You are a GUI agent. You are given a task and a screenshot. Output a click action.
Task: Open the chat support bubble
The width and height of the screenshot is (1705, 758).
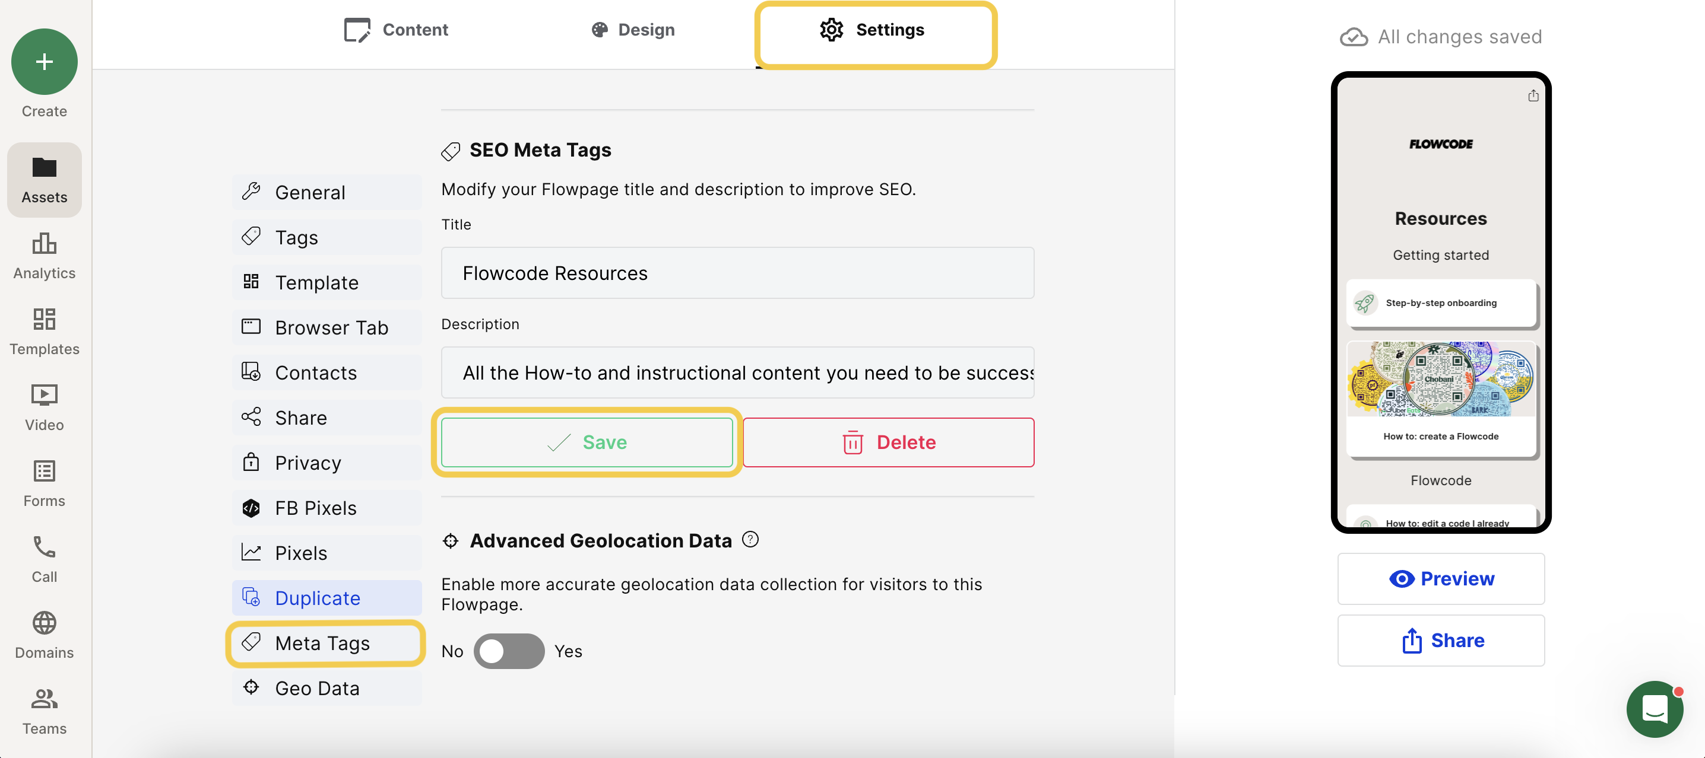coord(1655,710)
